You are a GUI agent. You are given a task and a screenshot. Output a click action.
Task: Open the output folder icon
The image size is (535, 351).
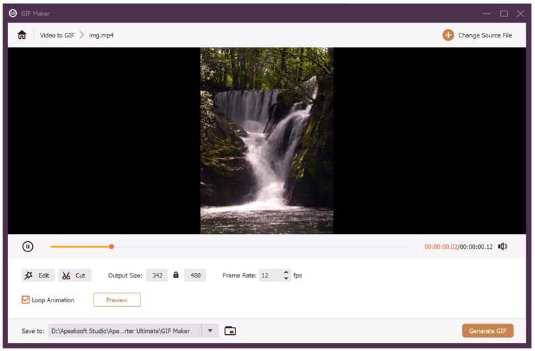click(230, 331)
